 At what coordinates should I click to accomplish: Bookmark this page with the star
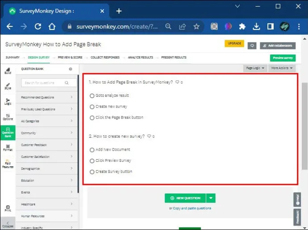(196, 26)
